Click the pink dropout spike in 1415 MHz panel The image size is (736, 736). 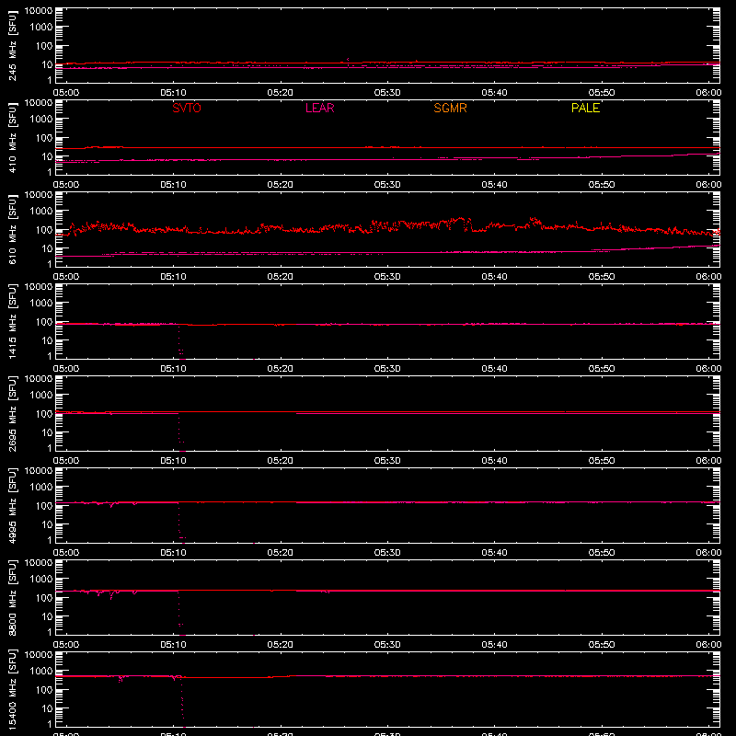coord(180,342)
